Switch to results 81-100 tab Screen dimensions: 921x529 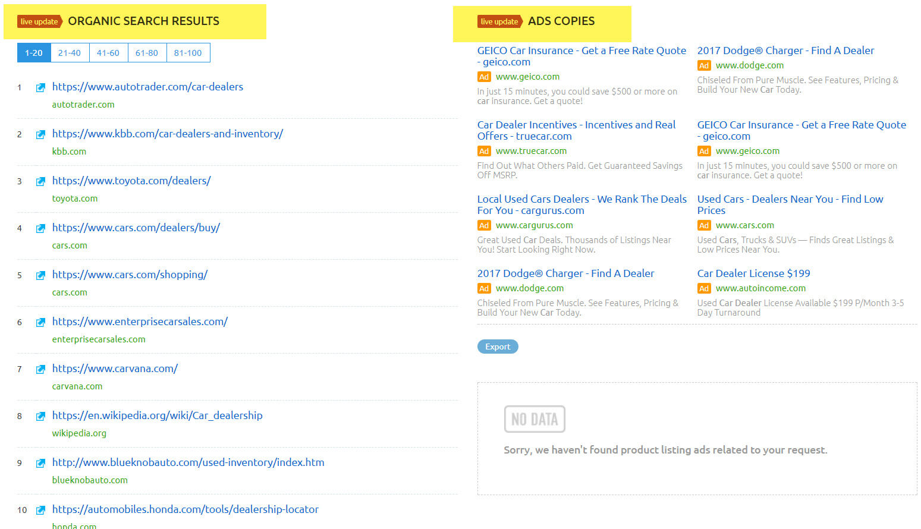[x=188, y=52]
